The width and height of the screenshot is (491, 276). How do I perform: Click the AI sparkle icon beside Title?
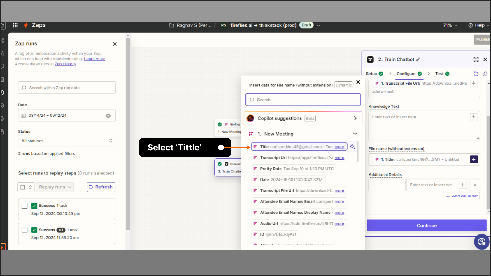pos(352,147)
